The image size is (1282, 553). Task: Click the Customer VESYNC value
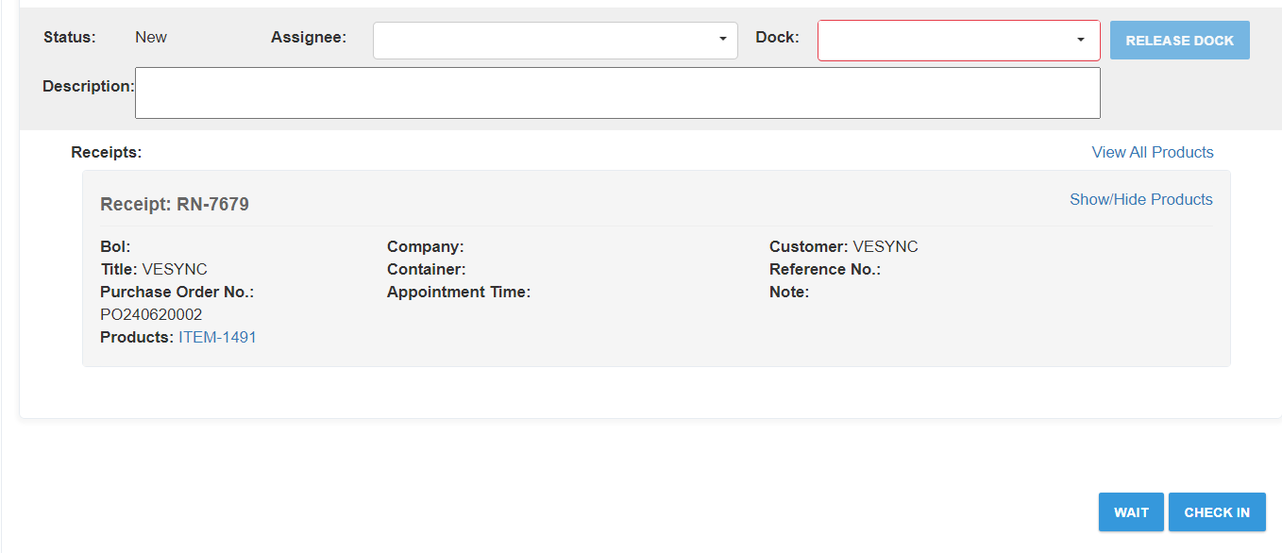[885, 246]
